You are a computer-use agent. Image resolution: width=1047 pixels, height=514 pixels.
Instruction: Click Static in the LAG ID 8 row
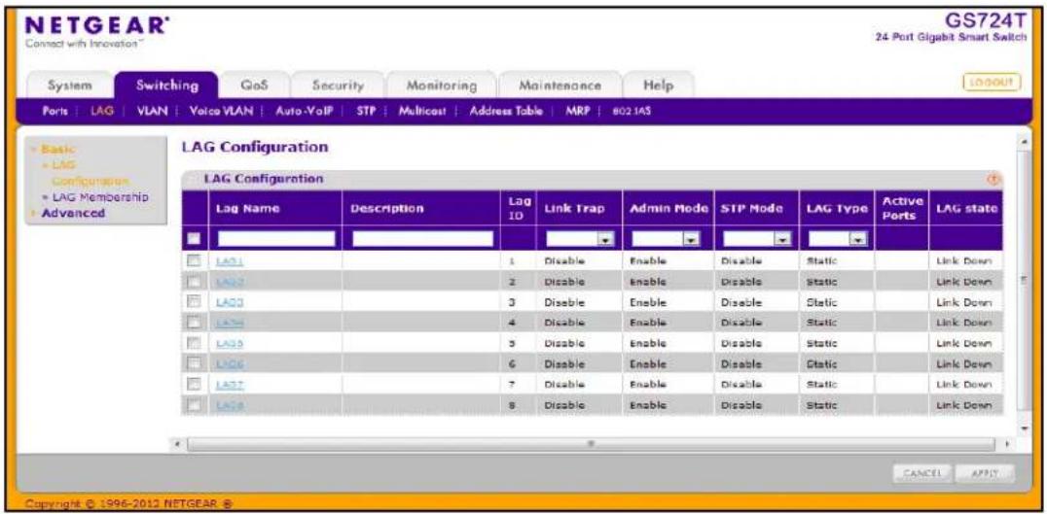822,405
